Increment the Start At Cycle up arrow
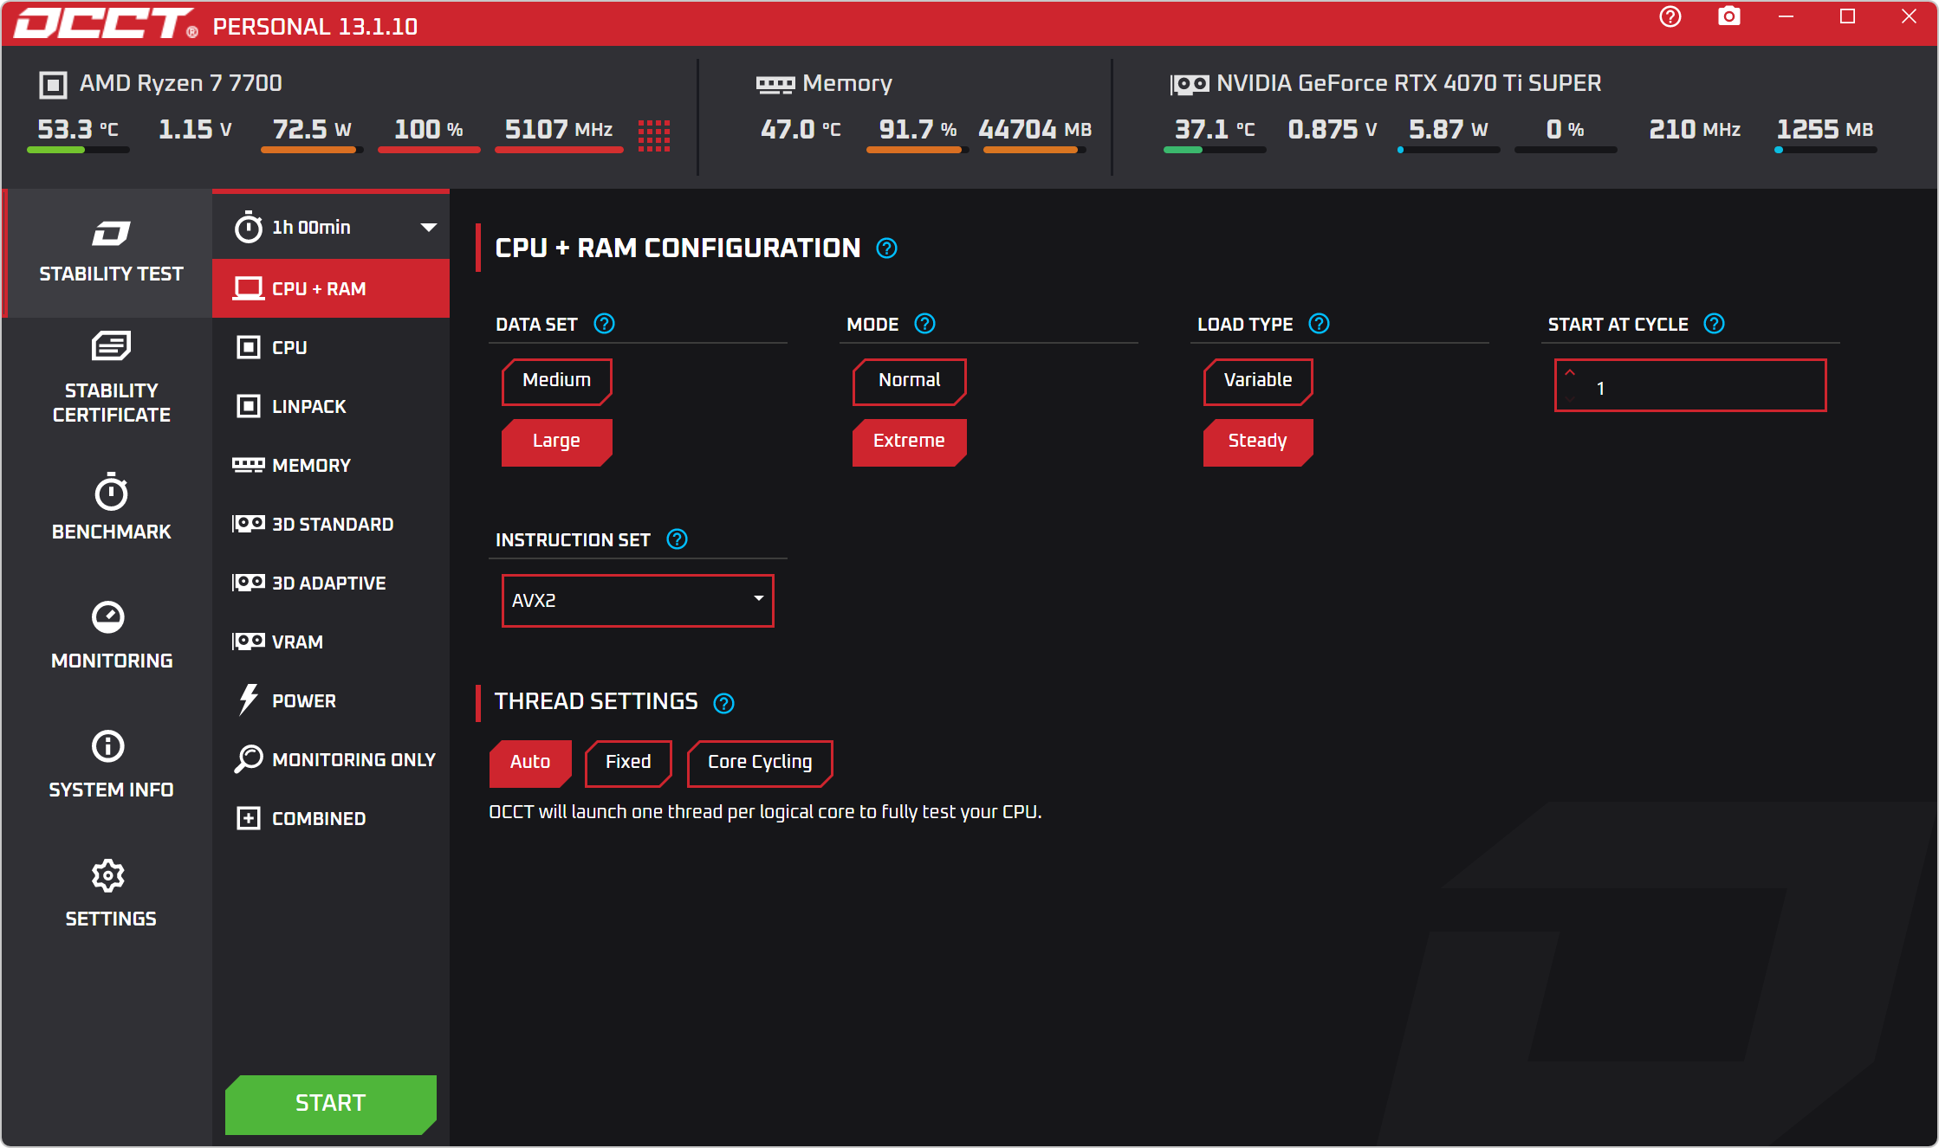Viewport: 1939px width, 1148px height. point(1570,373)
